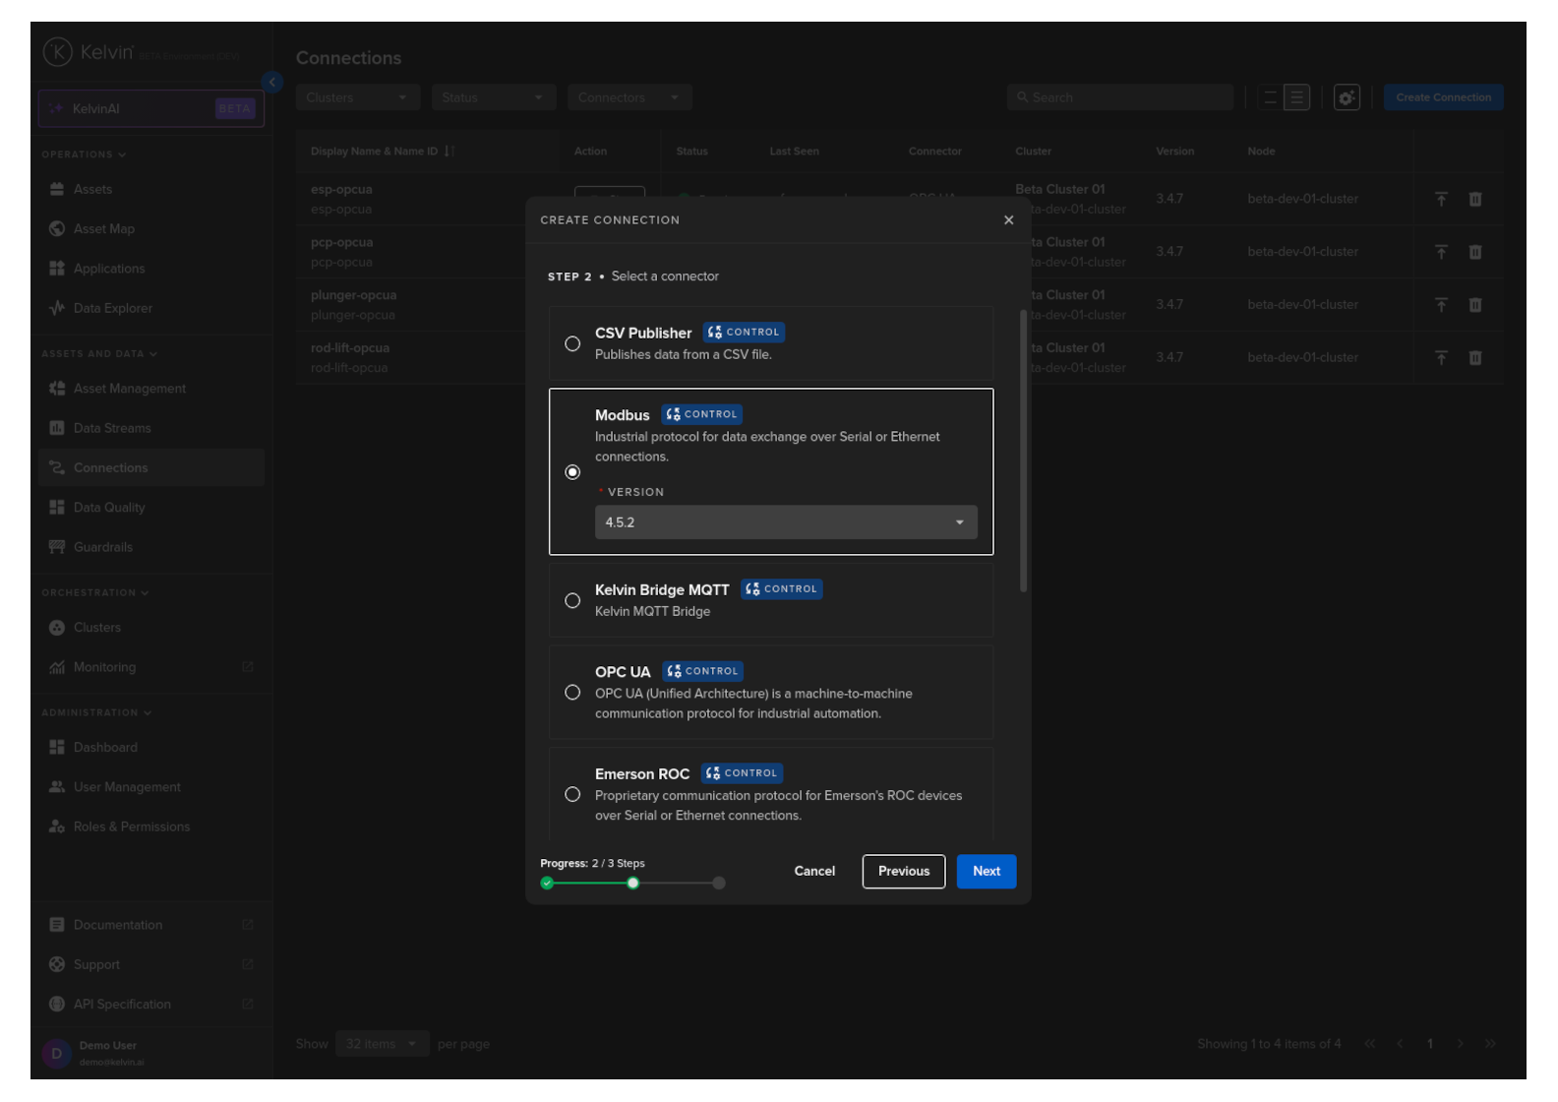1558x1102 pixels.
Task: Click the Kelvin logo icon
Action: point(58,52)
